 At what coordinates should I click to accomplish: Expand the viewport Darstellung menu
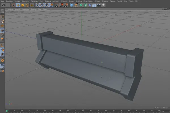click(25, 9)
